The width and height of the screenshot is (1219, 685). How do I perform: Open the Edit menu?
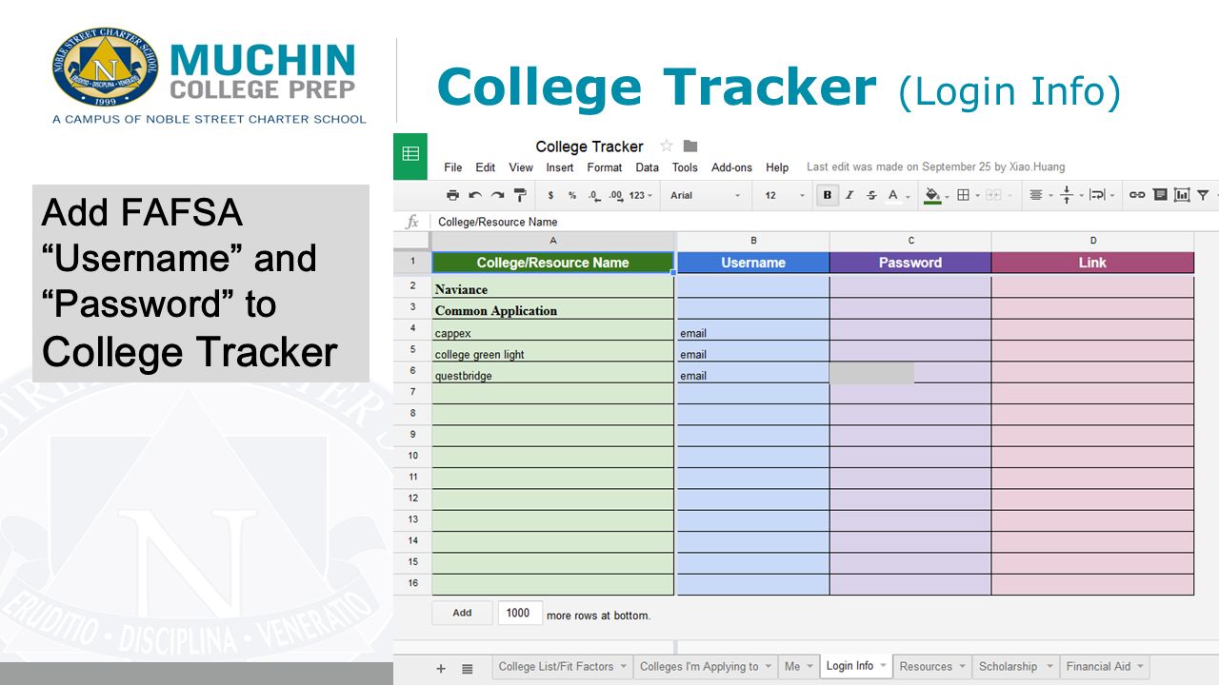click(486, 167)
